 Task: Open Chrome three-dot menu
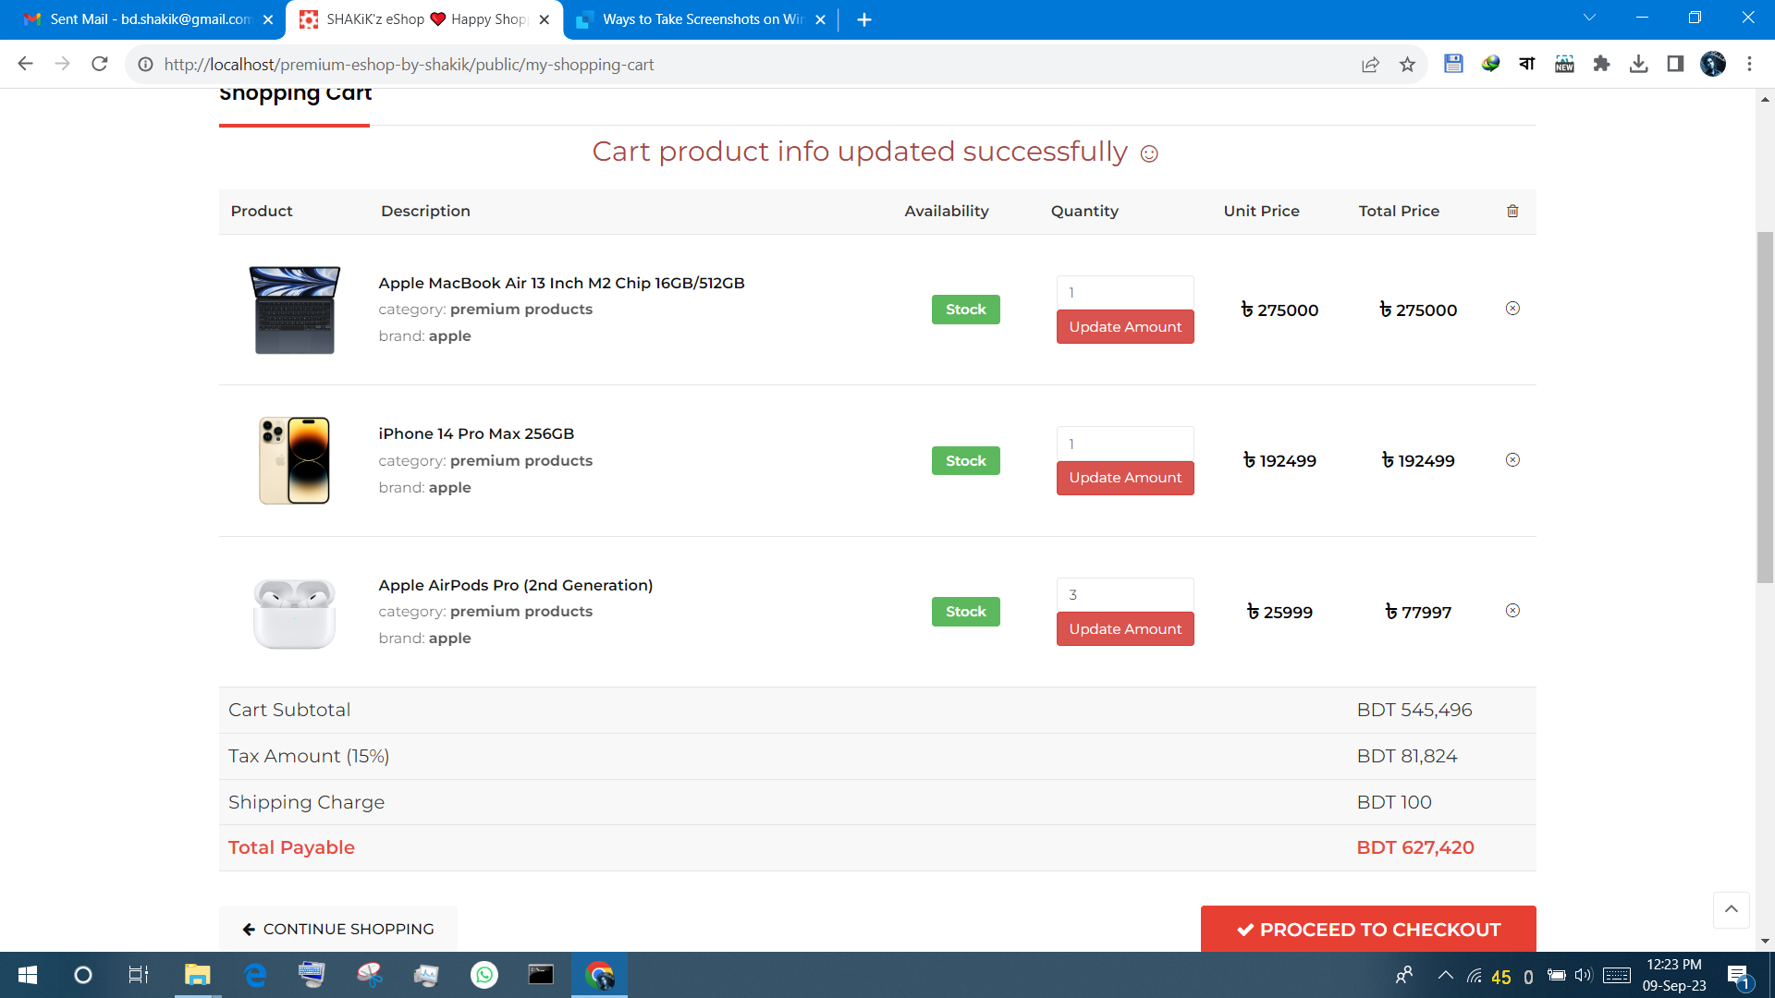click(1749, 64)
